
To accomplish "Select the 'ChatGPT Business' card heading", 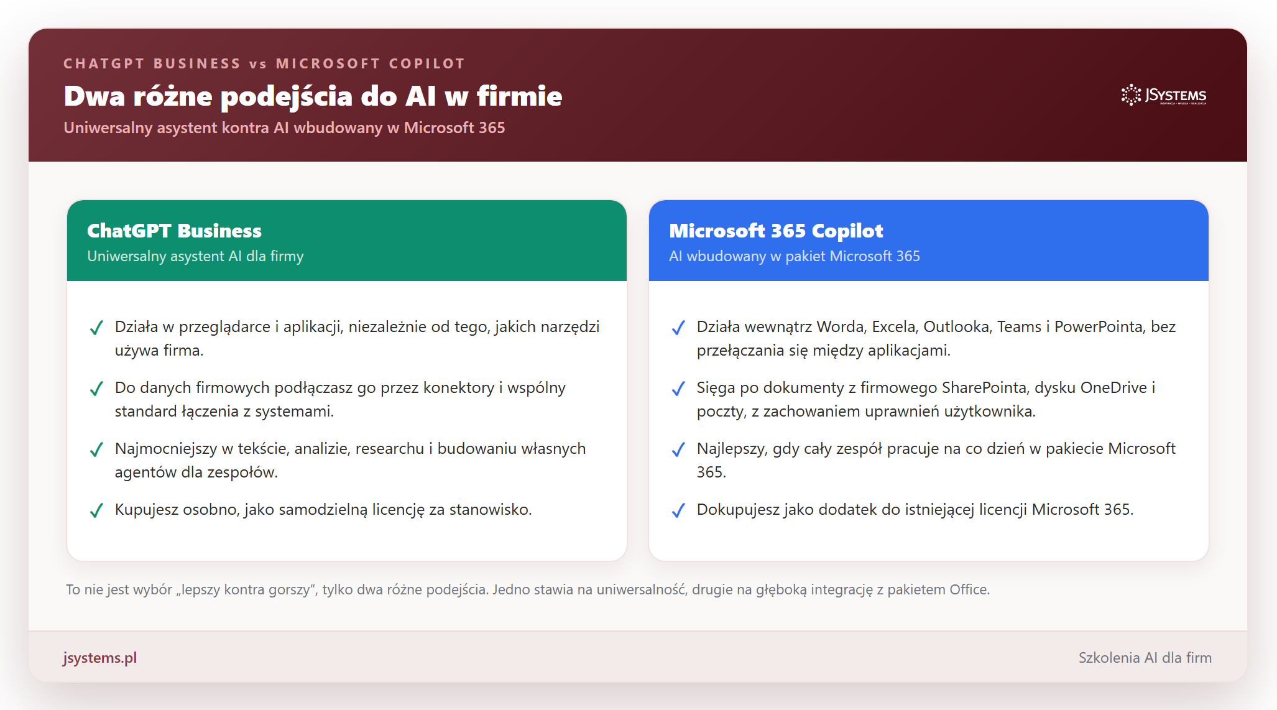I will coord(174,231).
